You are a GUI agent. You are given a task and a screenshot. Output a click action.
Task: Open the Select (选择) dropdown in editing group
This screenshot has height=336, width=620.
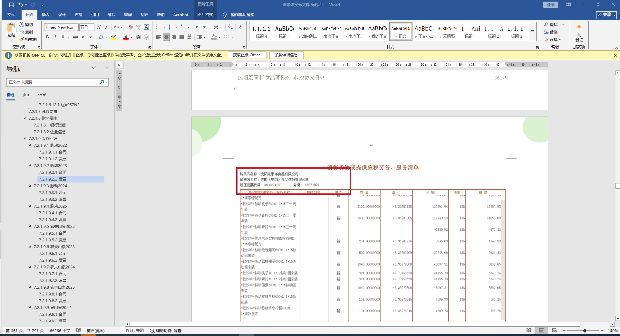[x=553, y=40]
